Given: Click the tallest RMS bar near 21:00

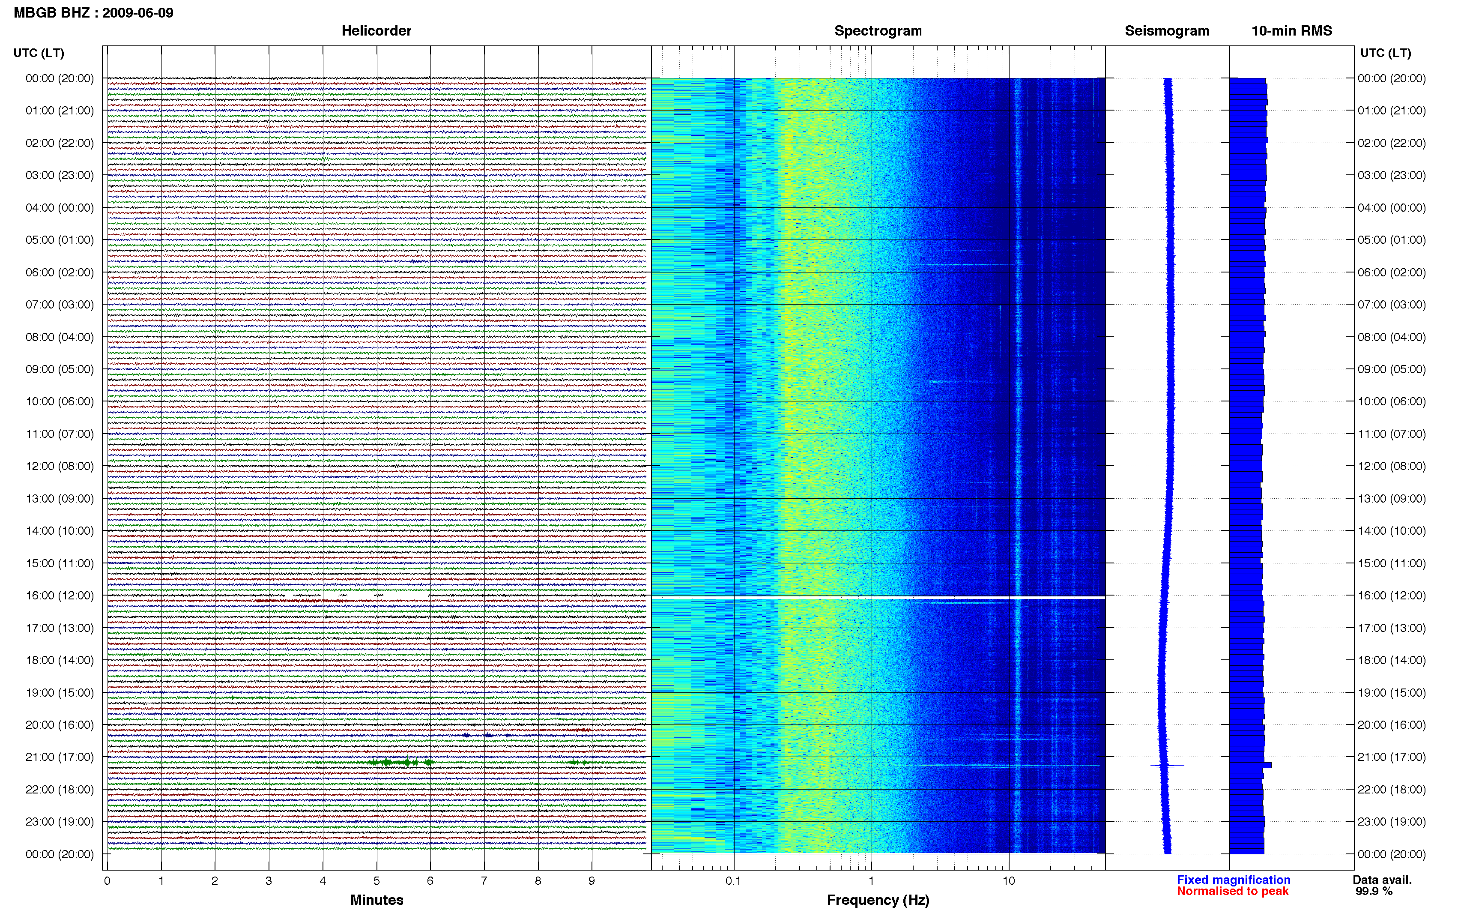Looking at the screenshot, I should 1250,765.
